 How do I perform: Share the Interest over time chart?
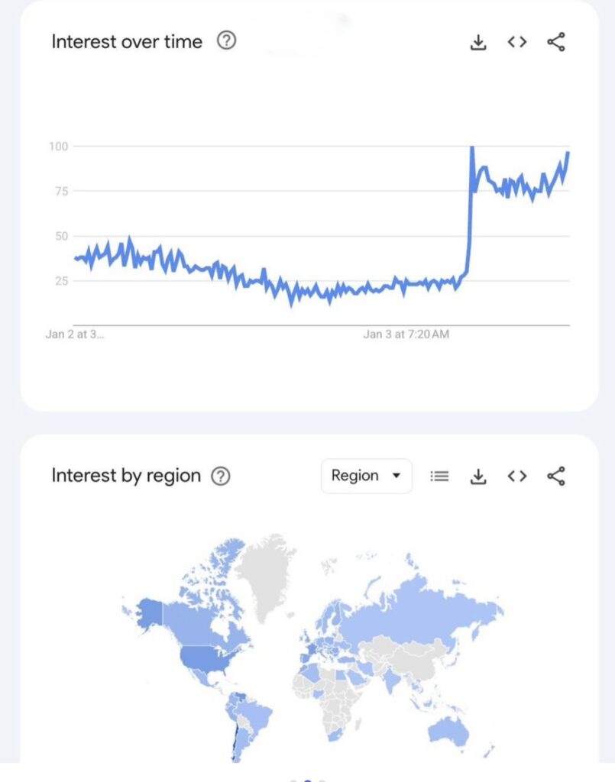pyautogui.click(x=556, y=43)
